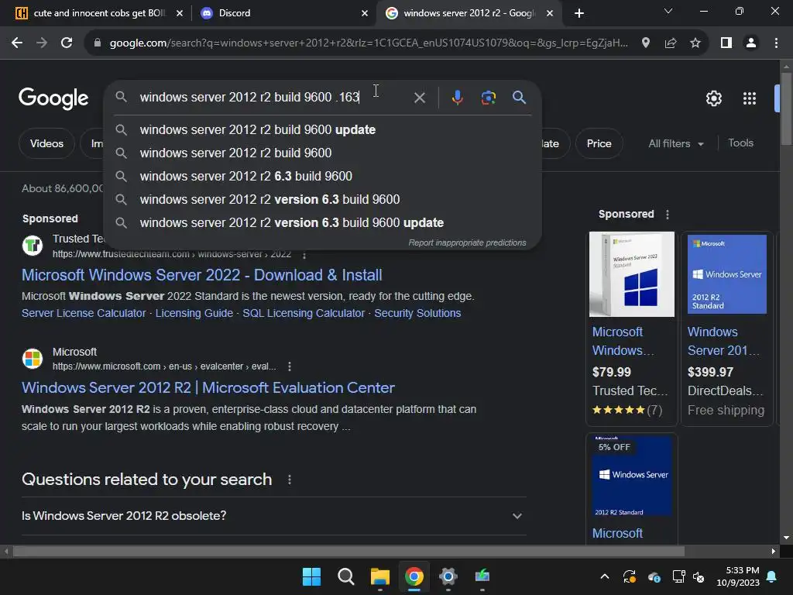Reload the current page
Screen dimensions: 793x595
(67, 43)
